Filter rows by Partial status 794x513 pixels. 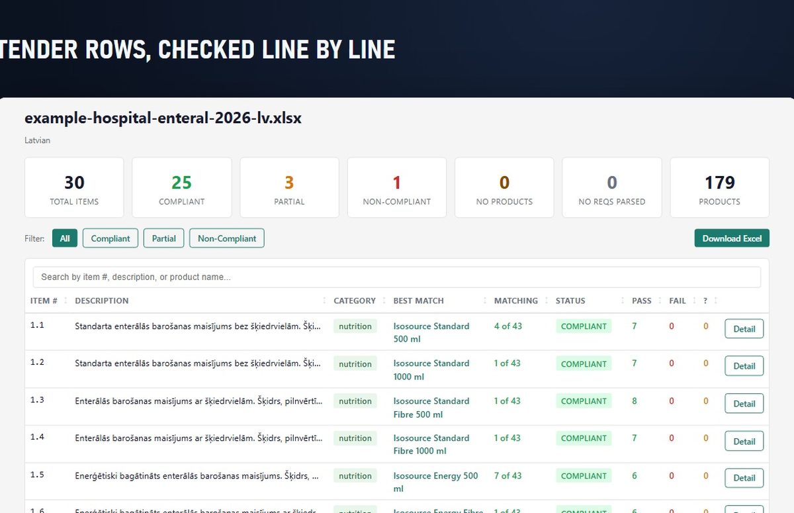coord(164,238)
